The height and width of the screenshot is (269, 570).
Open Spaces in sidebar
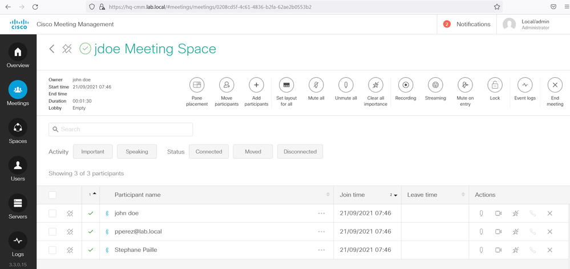tap(18, 131)
